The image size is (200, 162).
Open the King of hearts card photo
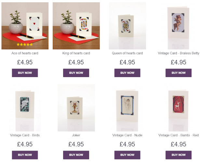click(x=76, y=26)
